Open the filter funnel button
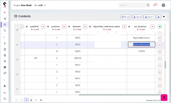171x103 pixels. tap(164, 17)
